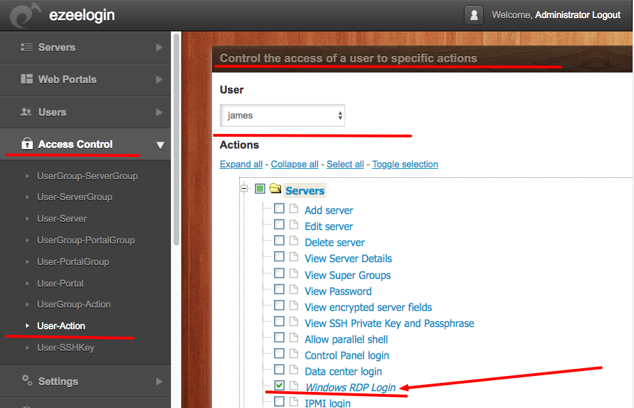This screenshot has width=634, height=408.
Task: Click the Servers folder icon in tree
Action: point(276,188)
